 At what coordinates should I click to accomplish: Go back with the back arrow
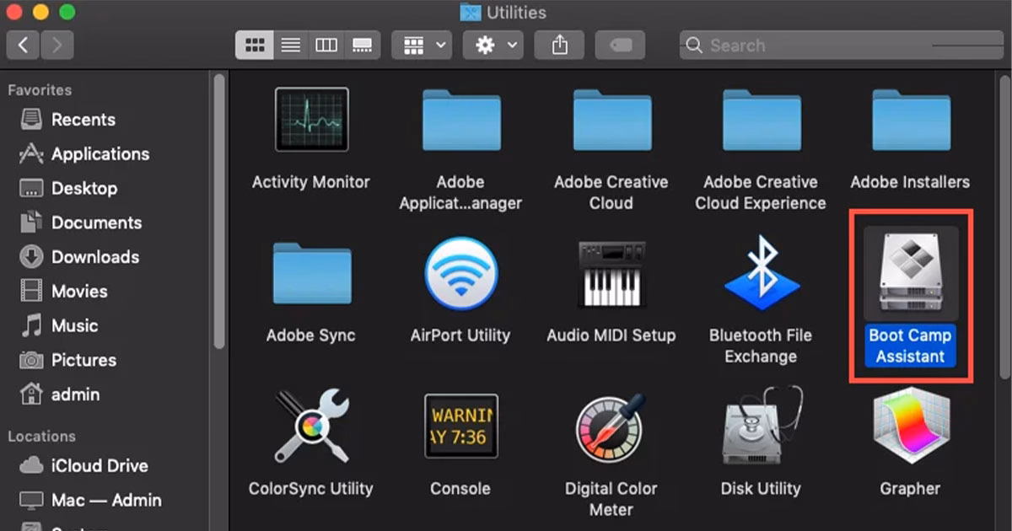(x=23, y=46)
